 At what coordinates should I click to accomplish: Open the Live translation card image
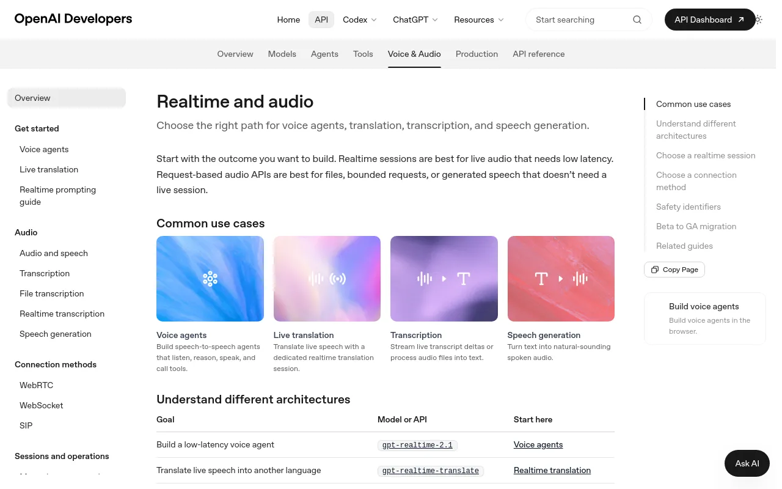[327, 279]
